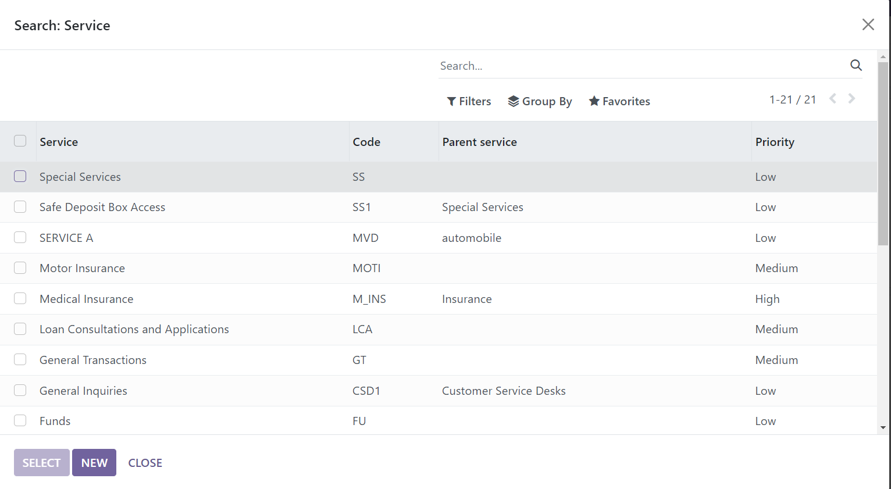Image resolution: width=891 pixels, height=489 pixels.
Task: Check the Special Services row checkbox
Action: point(20,176)
